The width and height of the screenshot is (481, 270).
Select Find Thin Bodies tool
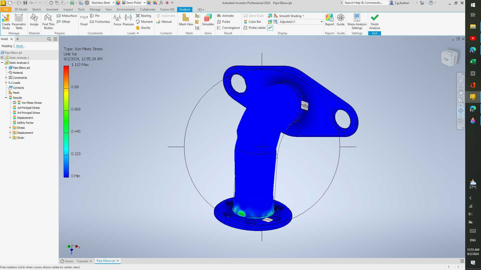[48, 22]
